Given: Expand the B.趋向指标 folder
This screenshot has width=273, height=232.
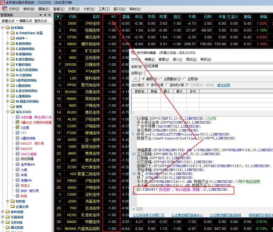Looking at the screenshot, I should (7, 43).
